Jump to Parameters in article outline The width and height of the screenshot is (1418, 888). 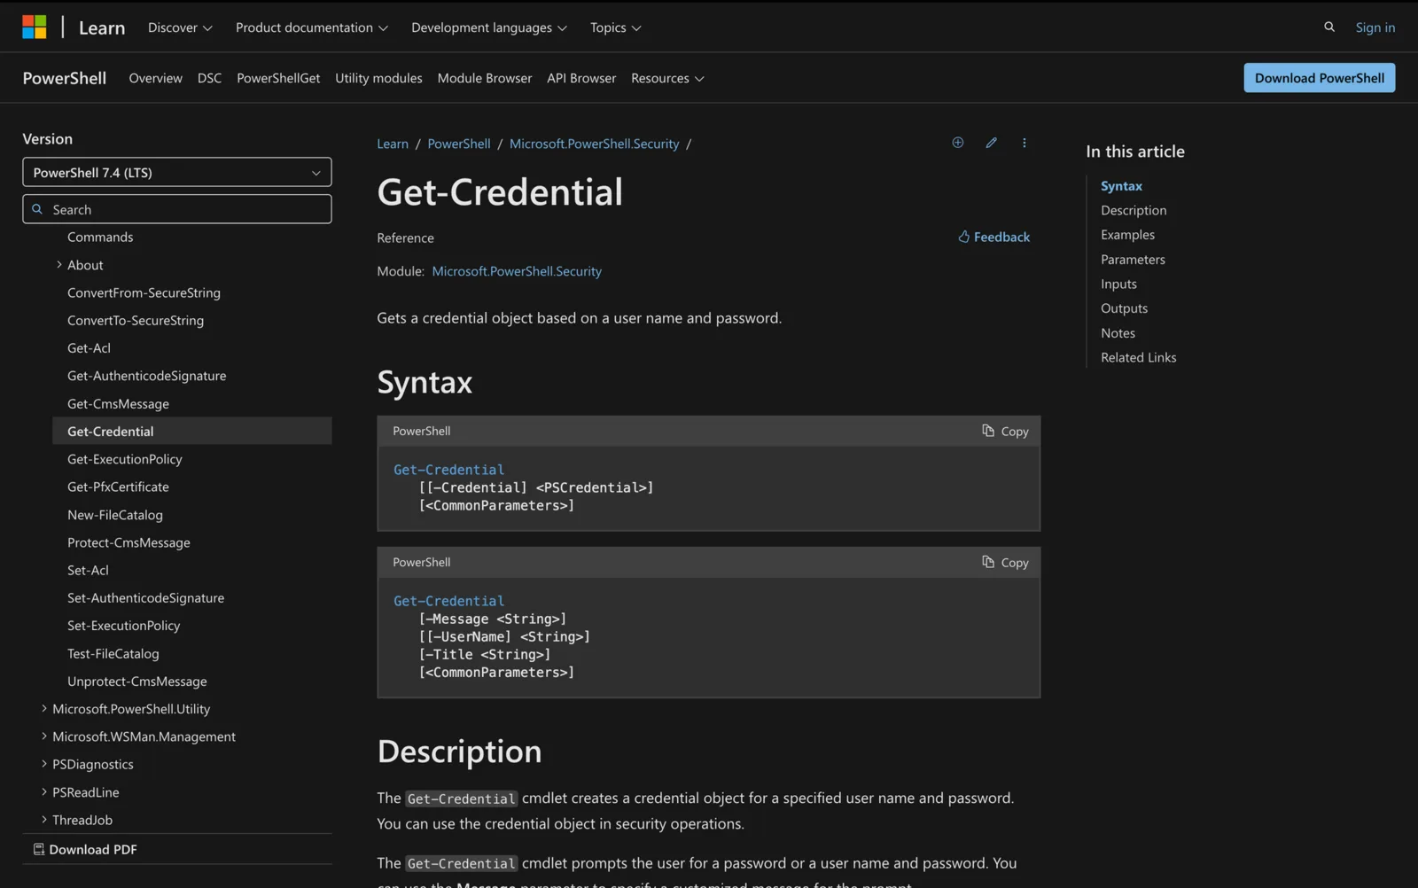click(x=1133, y=260)
